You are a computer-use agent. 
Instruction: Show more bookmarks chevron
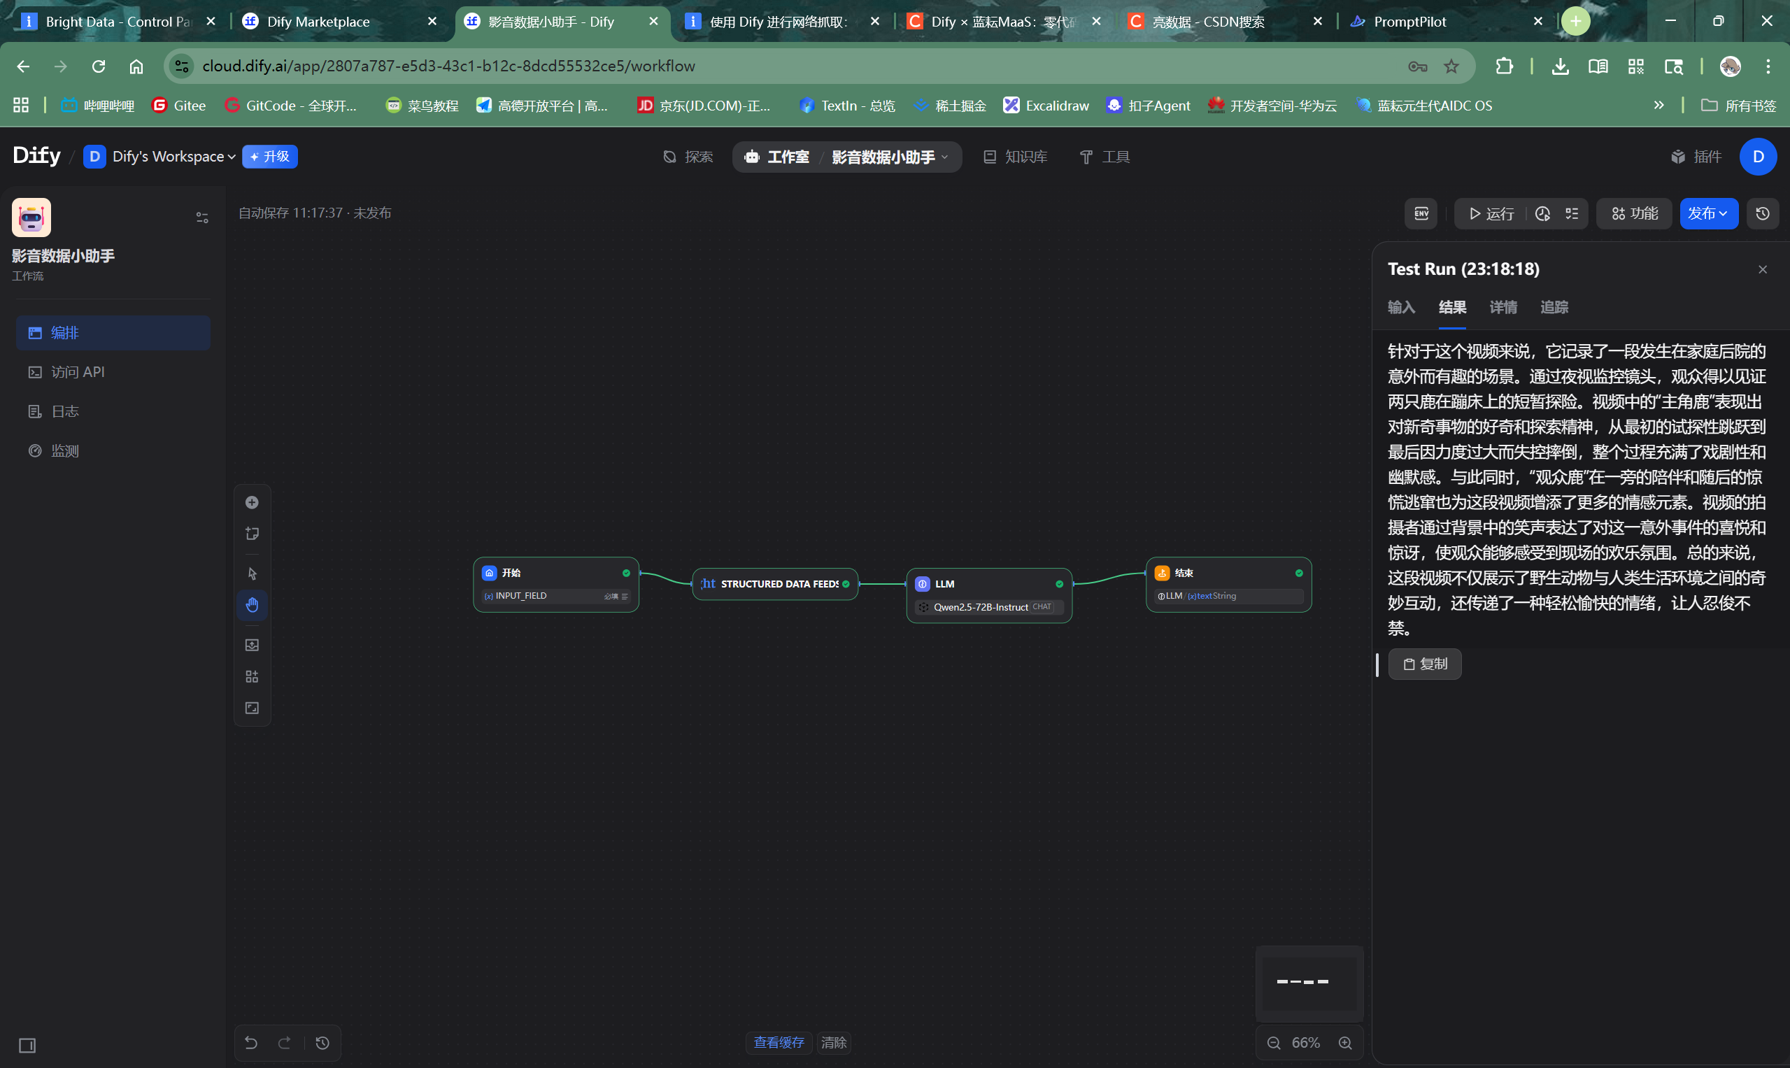click(x=1659, y=105)
